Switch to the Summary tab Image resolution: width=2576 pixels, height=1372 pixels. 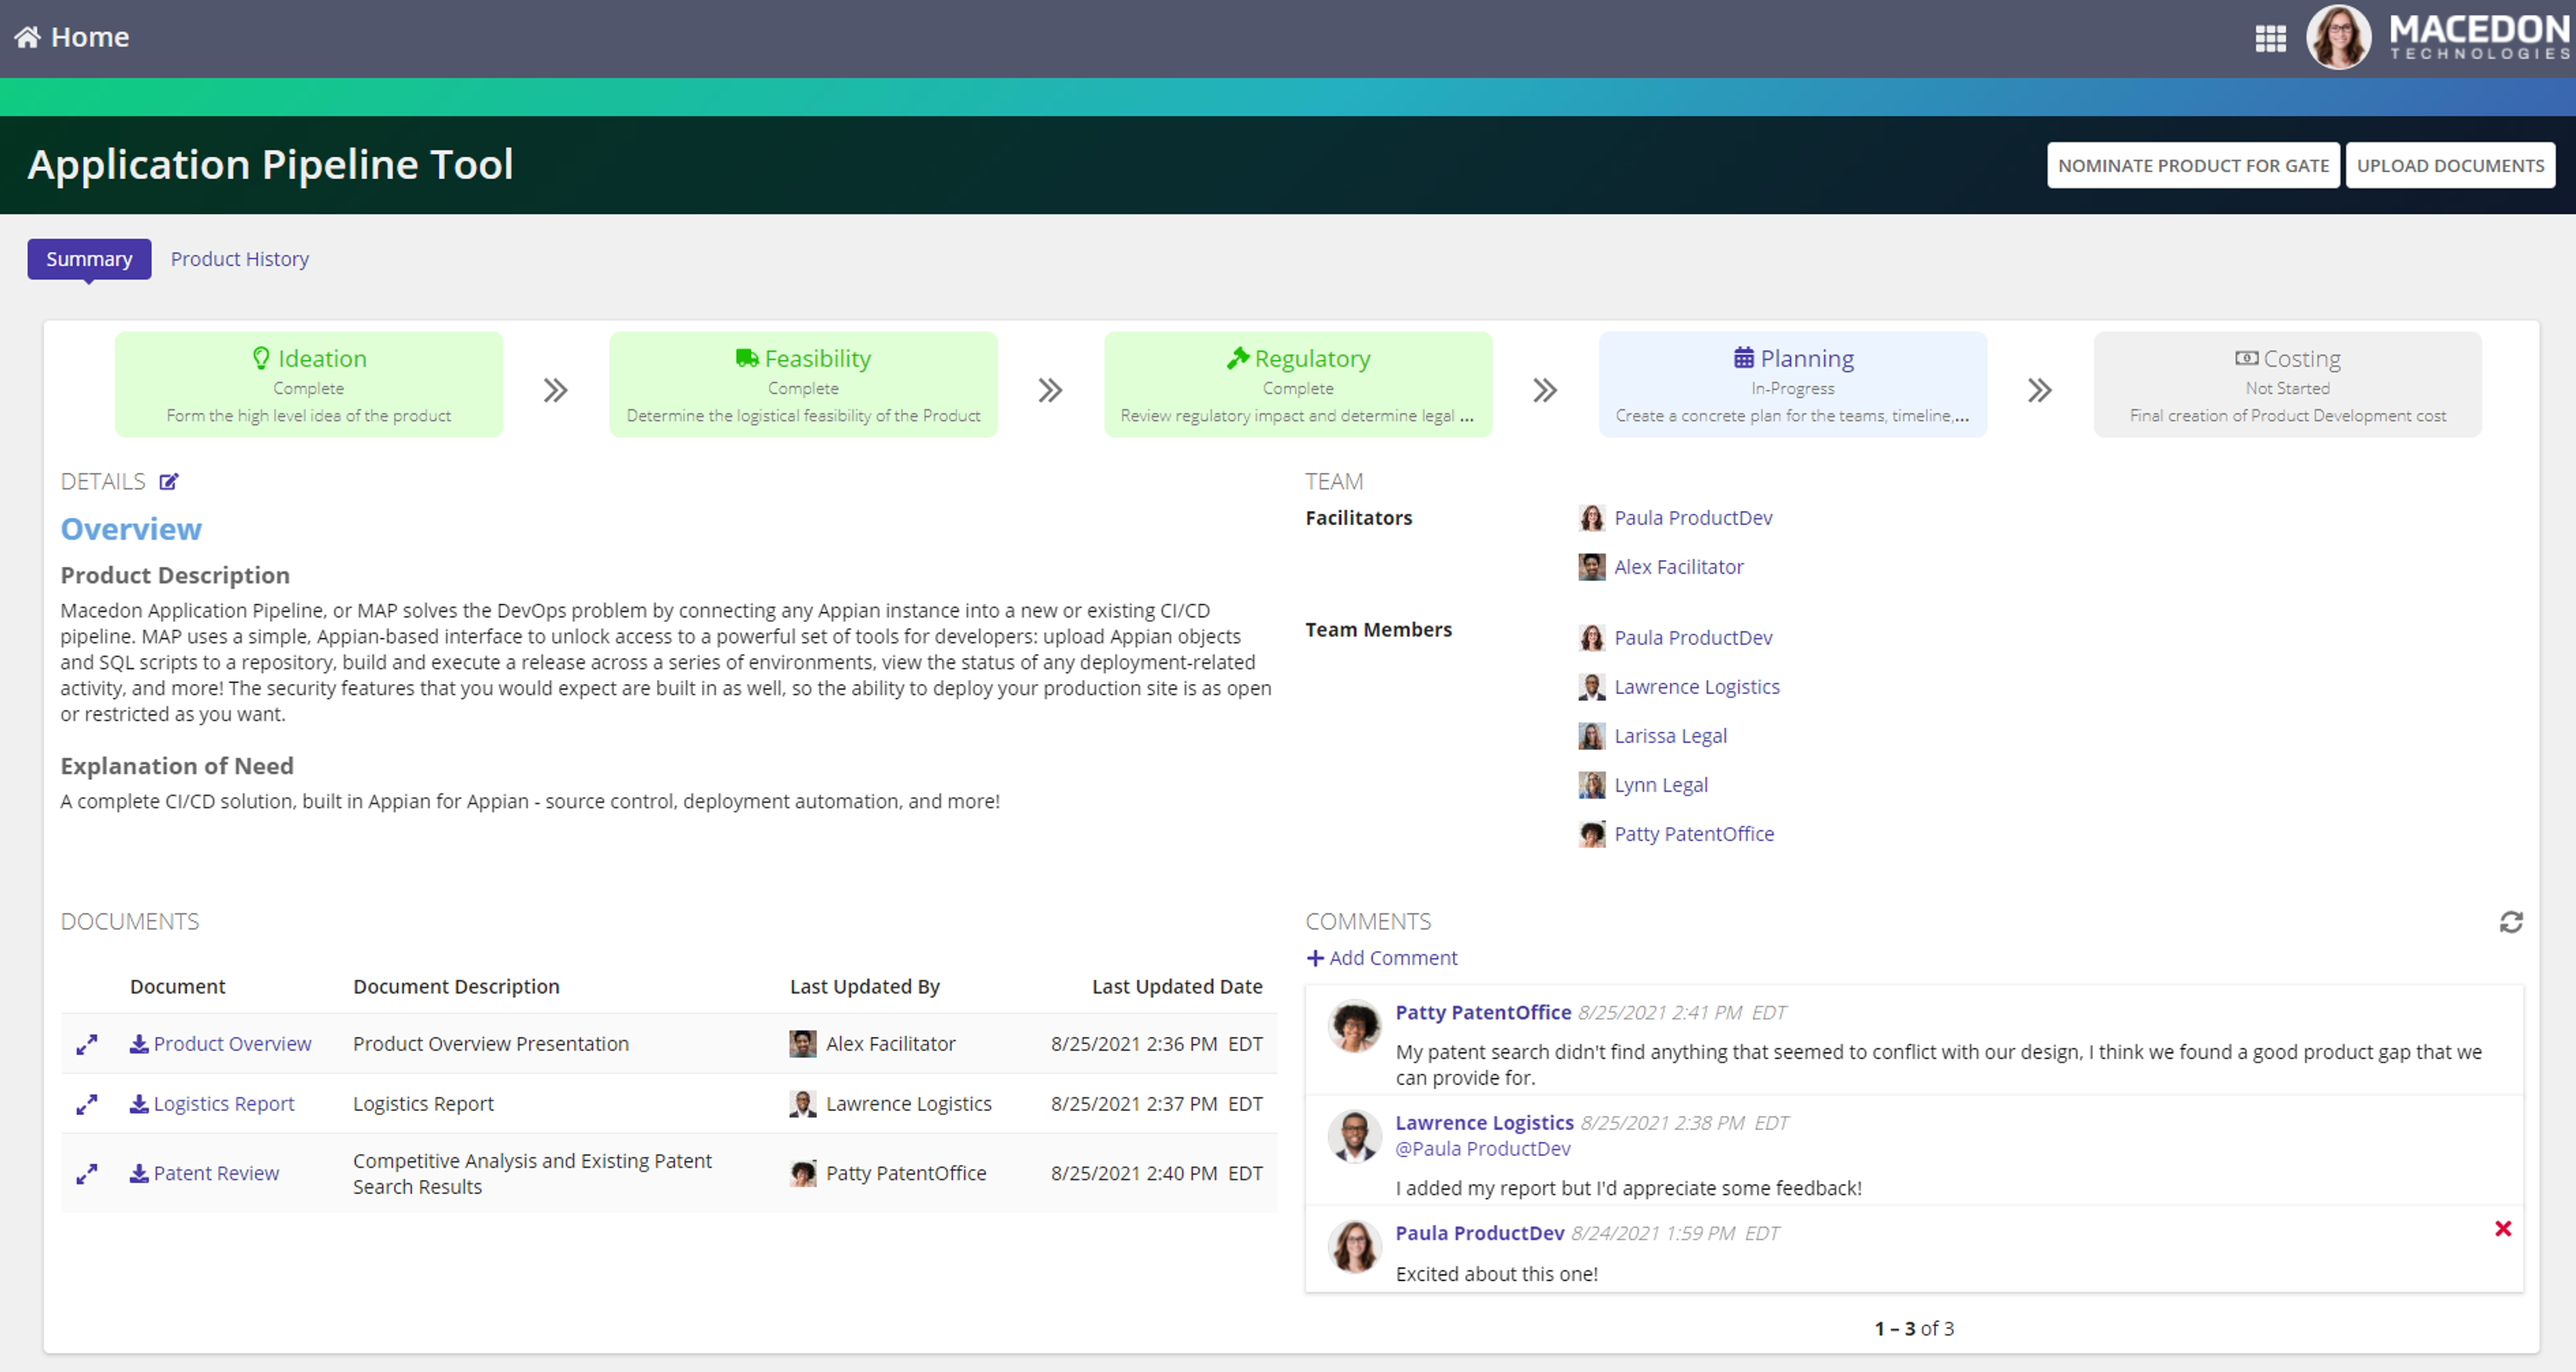click(89, 259)
